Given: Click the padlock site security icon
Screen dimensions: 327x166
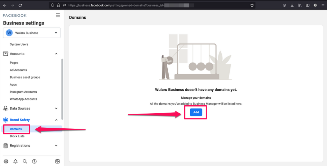Looking at the screenshot, I should 59,5.
